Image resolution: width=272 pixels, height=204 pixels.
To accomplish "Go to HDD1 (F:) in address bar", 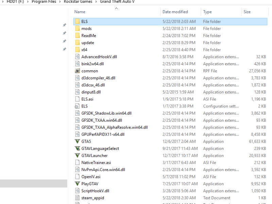I will 15,2.
